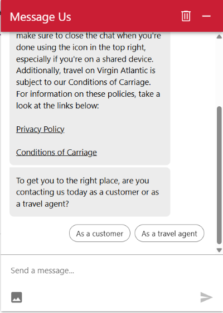
Task: Click the 'shared device' sentence in message
Action: (x=85, y=59)
